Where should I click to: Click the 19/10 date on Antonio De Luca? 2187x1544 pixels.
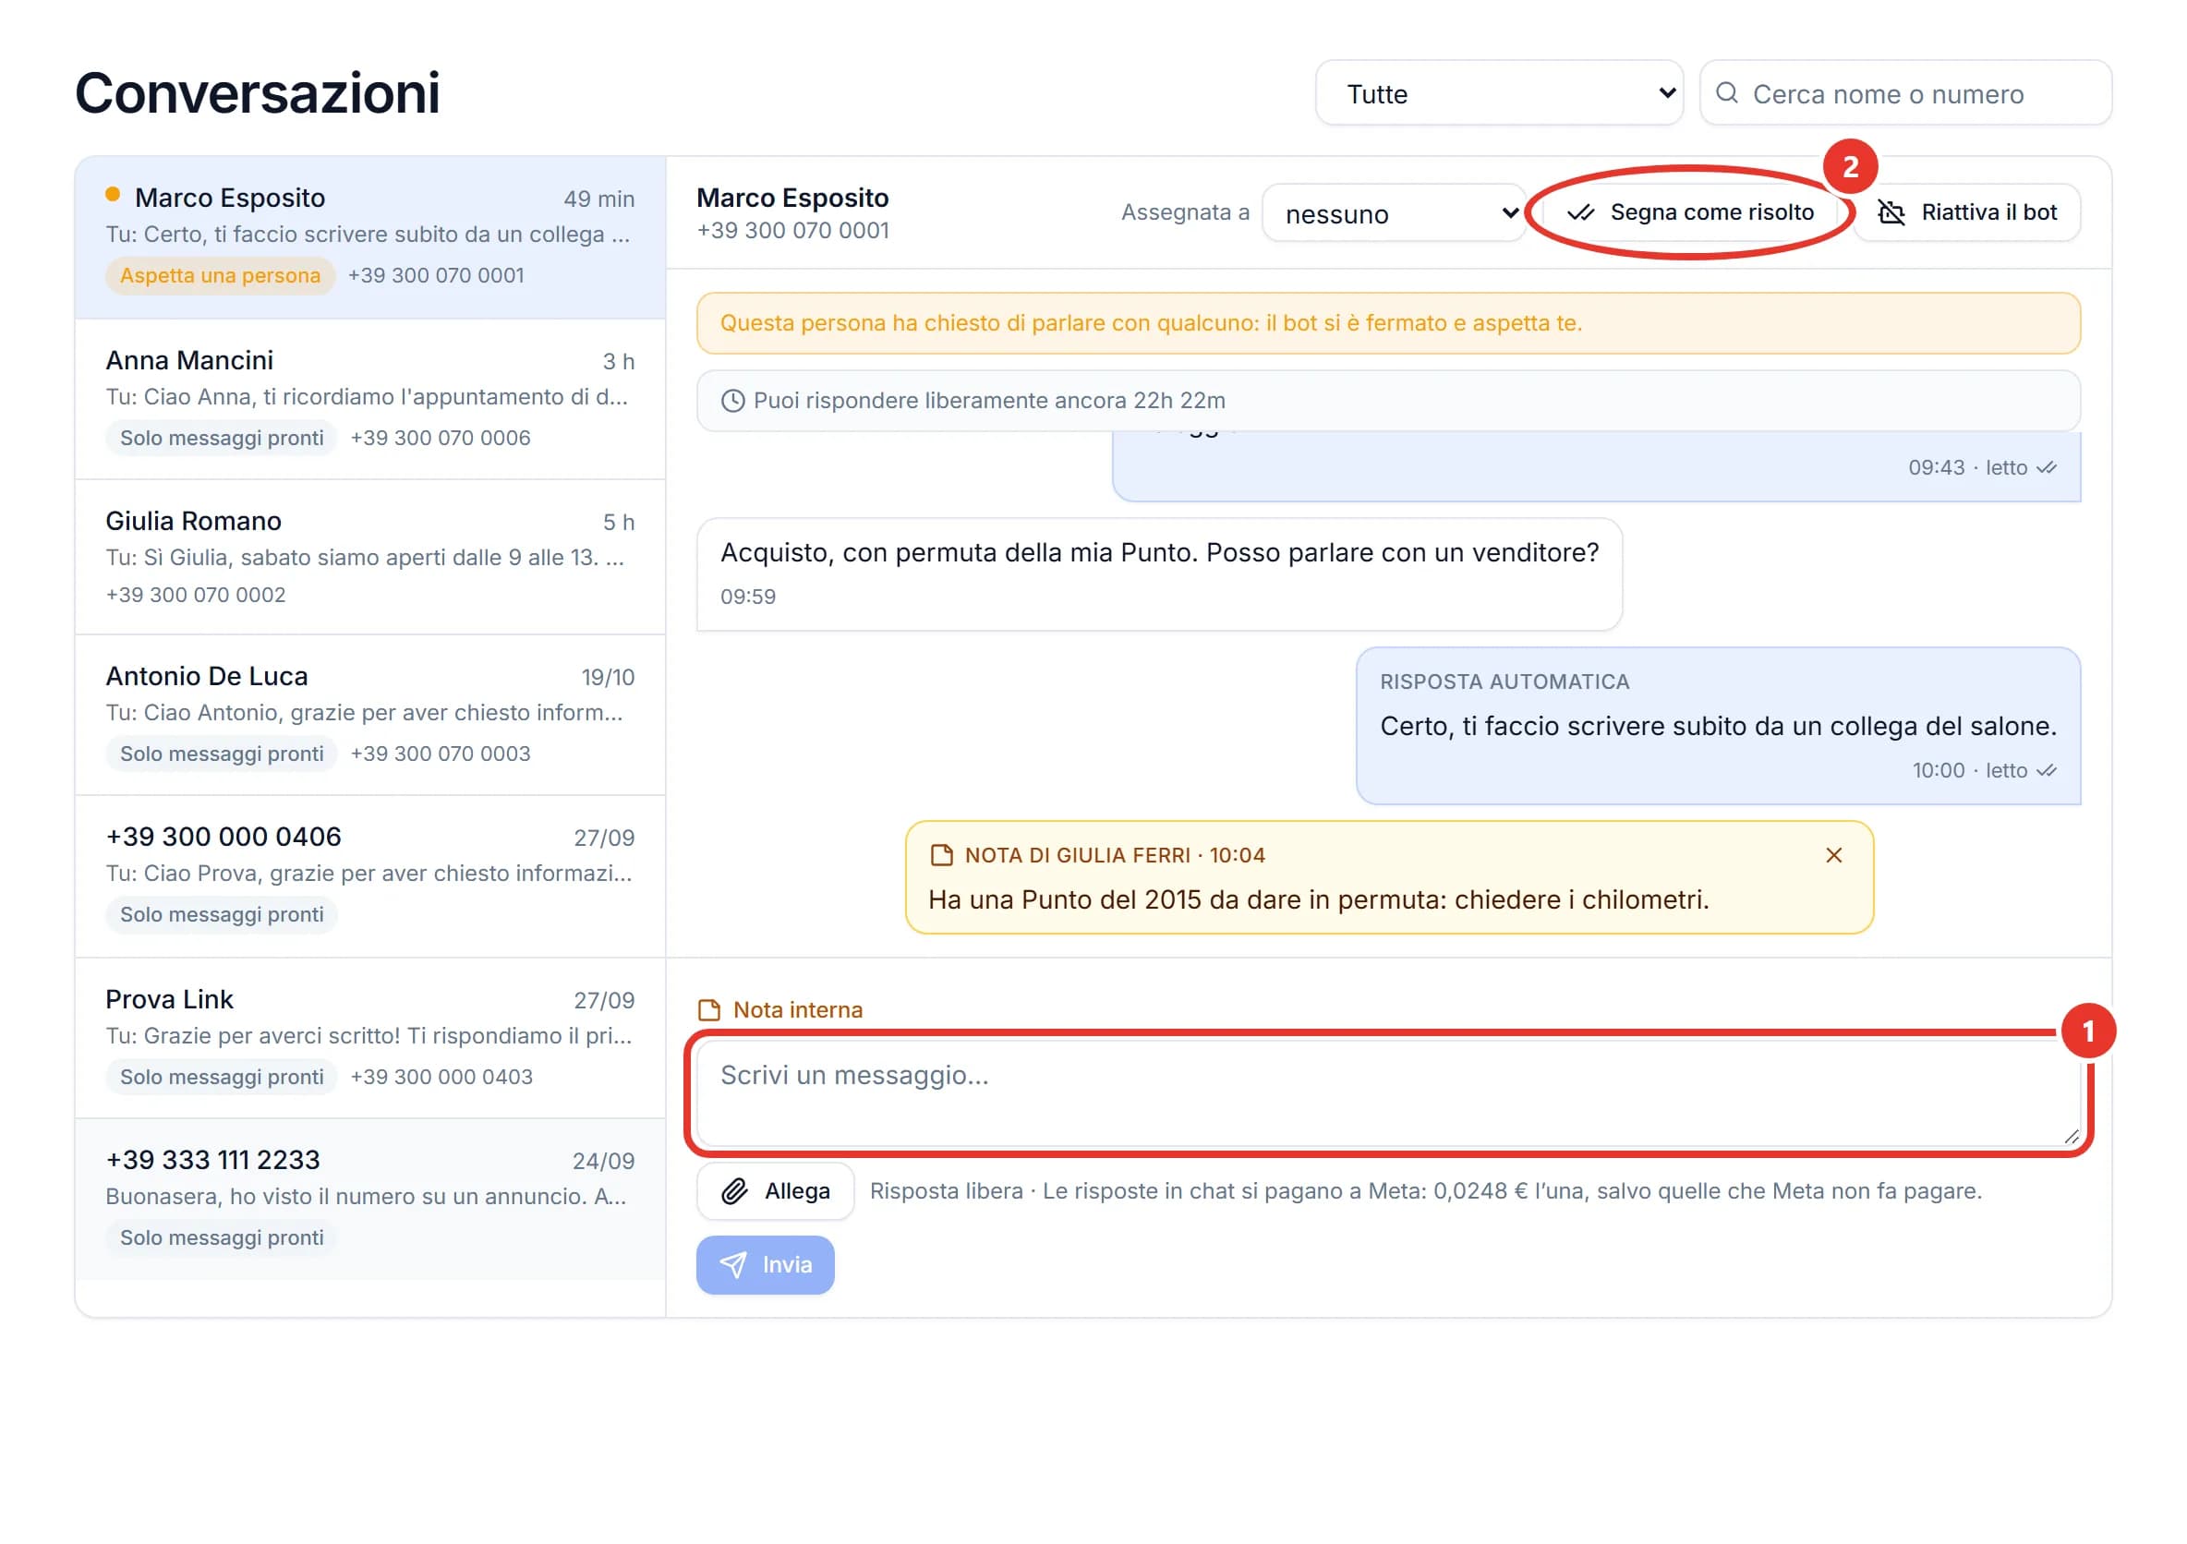(x=608, y=677)
